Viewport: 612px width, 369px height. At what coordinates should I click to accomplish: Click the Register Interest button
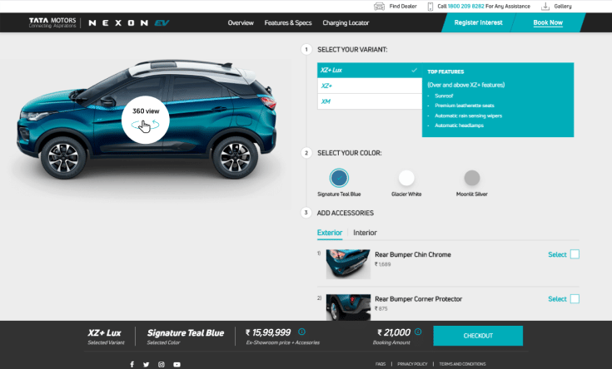(x=478, y=22)
